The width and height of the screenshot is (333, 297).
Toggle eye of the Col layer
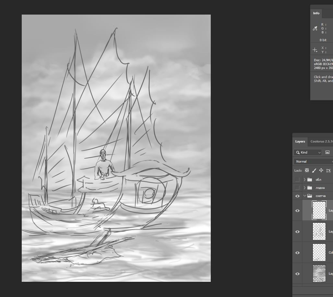coord(297,253)
